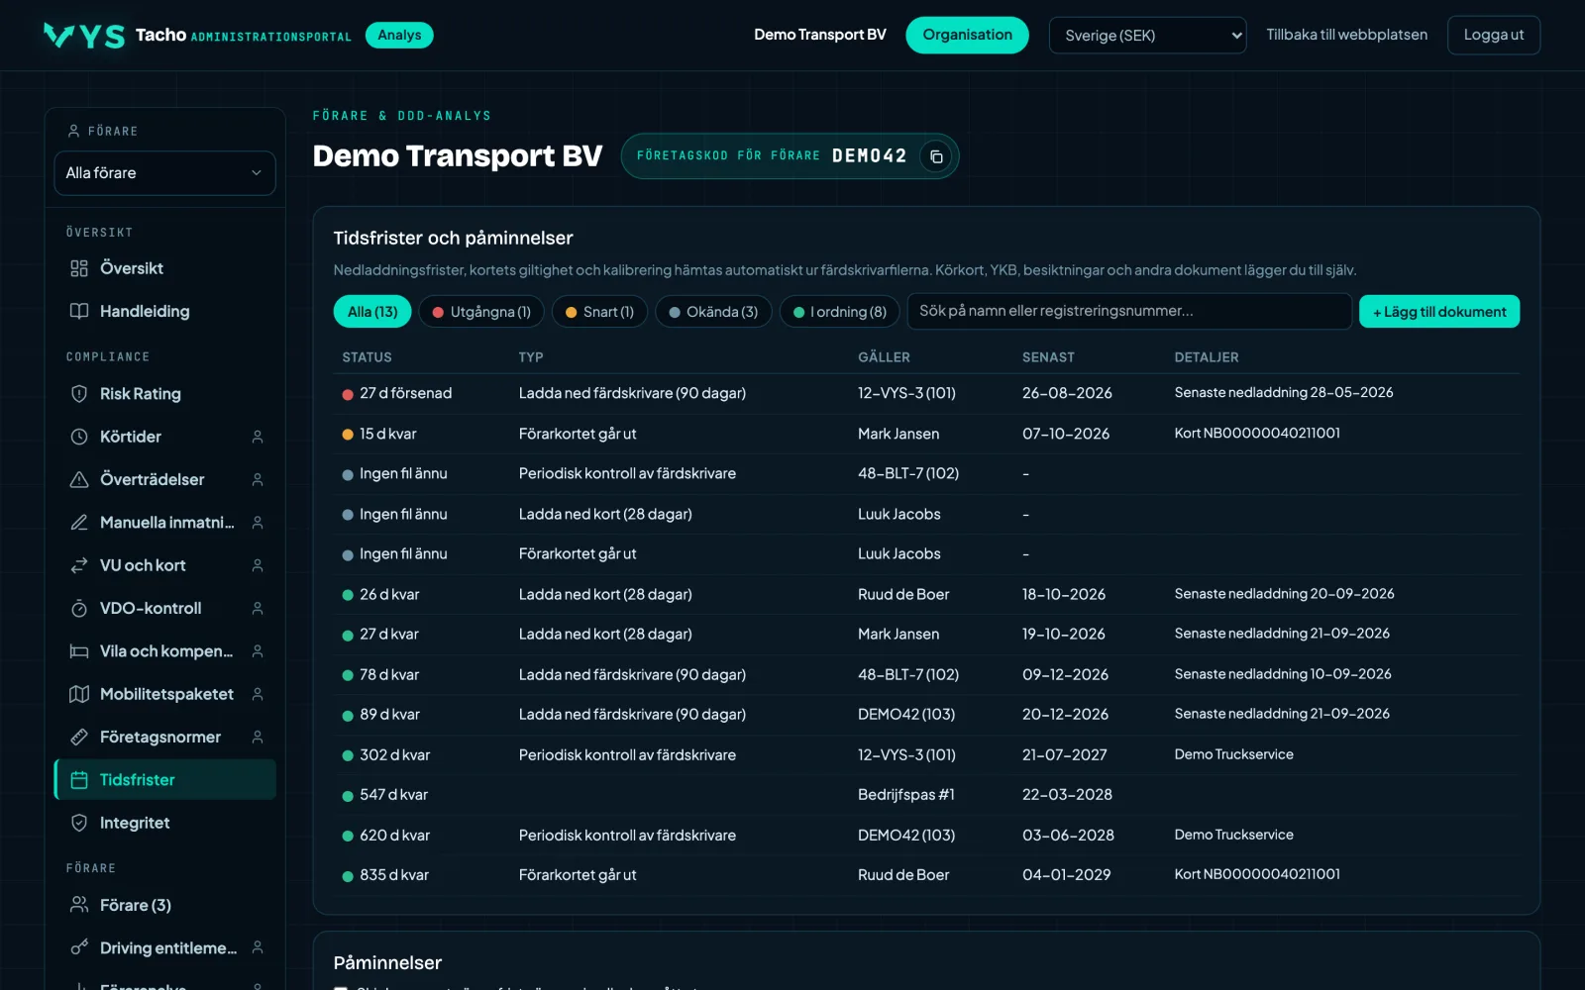The image size is (1585, 990).
Task: Click the '27 d försenad' status row
Action: point(926,393)
